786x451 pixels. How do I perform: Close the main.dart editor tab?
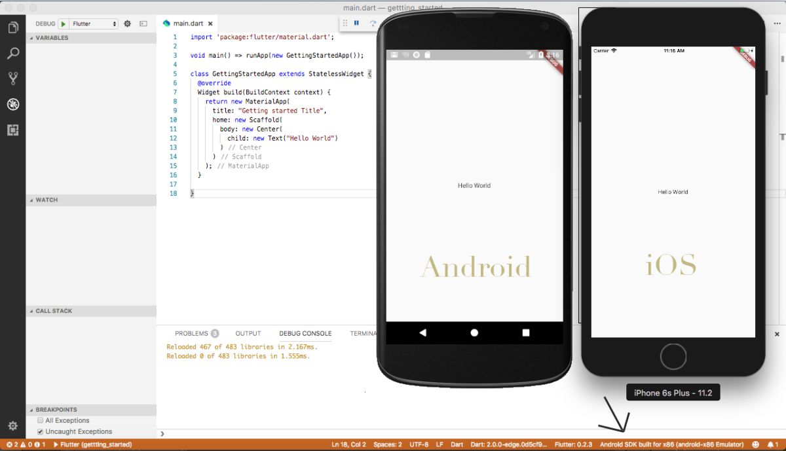[211, 24]
